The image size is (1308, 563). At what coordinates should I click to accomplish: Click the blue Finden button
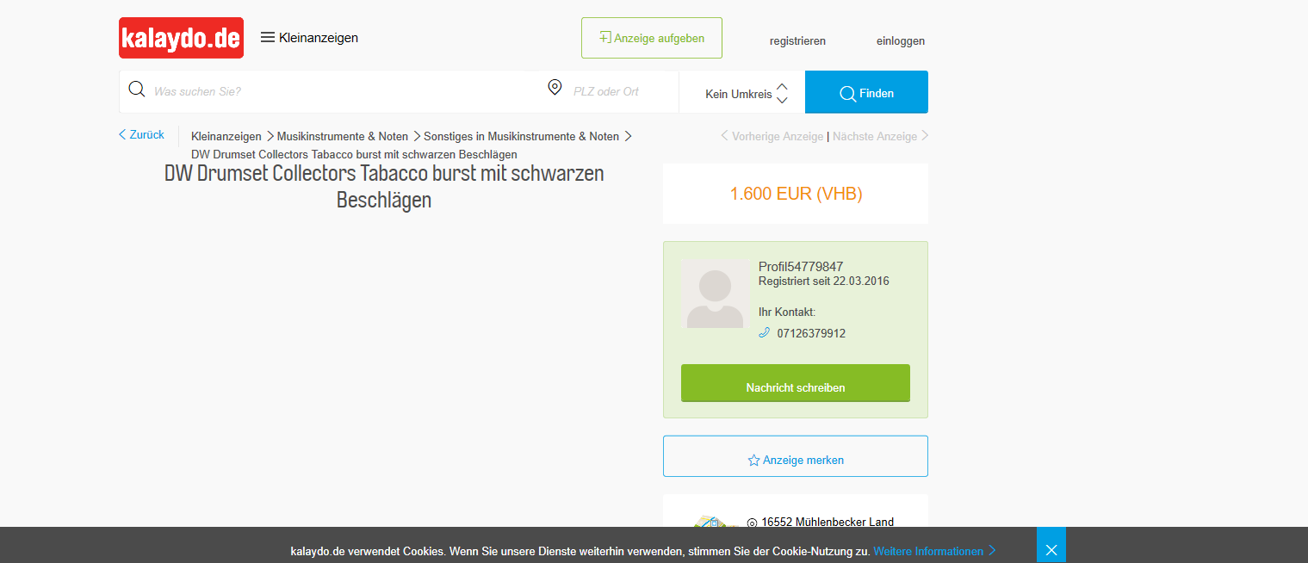866,92
